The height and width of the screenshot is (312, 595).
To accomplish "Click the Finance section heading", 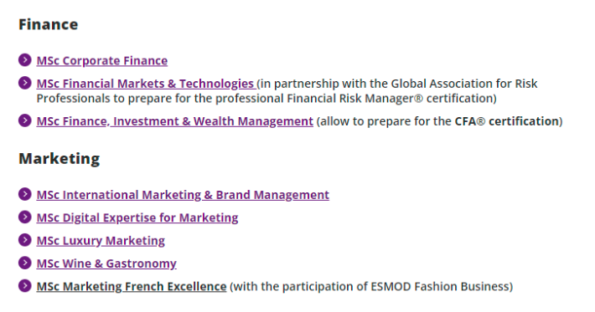I will pos(49,24).
